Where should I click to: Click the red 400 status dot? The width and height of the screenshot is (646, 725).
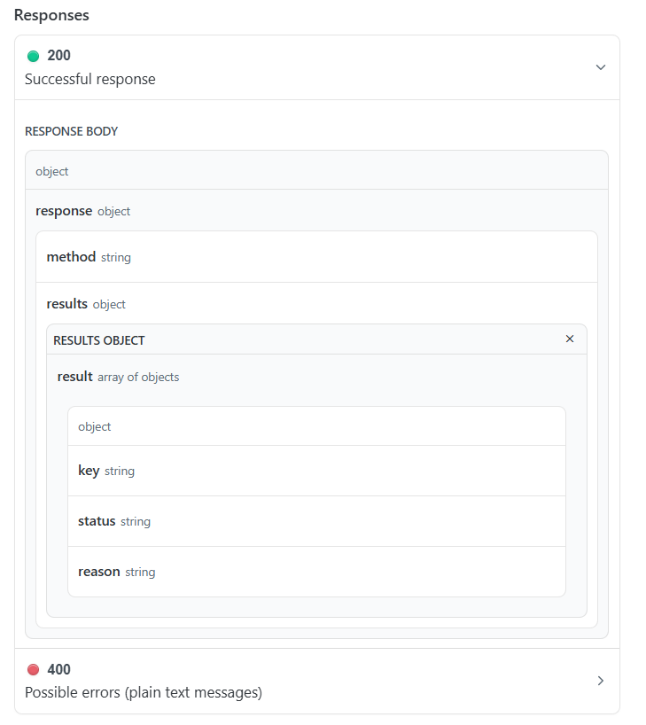tap(34, 669)
